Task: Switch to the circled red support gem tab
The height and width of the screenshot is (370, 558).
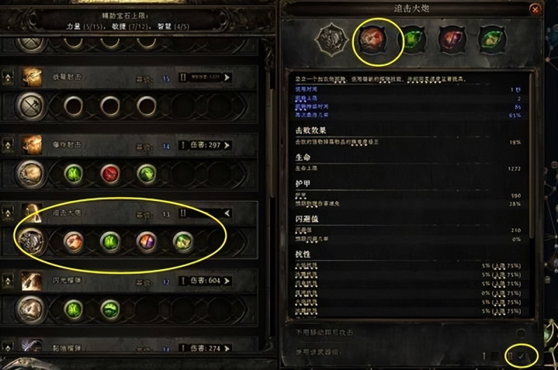Action: point(373,40)
